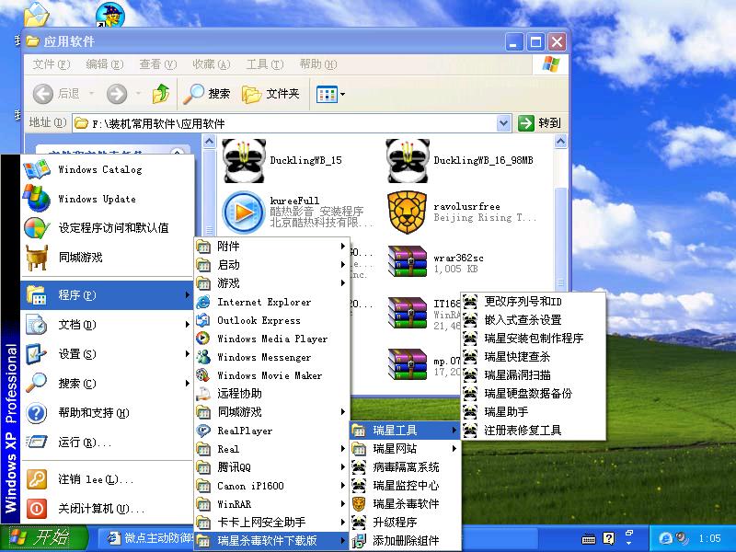Launch RealPlayer from Programs menu
736x552 pixels.
[x=271, y=431]
